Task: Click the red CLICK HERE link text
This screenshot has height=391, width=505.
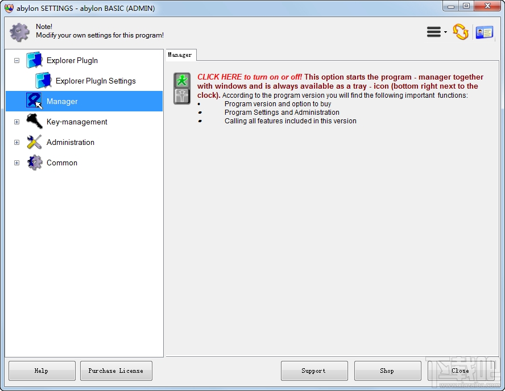Action: click(249, 77)
